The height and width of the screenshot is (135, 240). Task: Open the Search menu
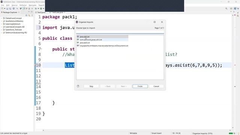pyautogui.click(x=41, y=5)
